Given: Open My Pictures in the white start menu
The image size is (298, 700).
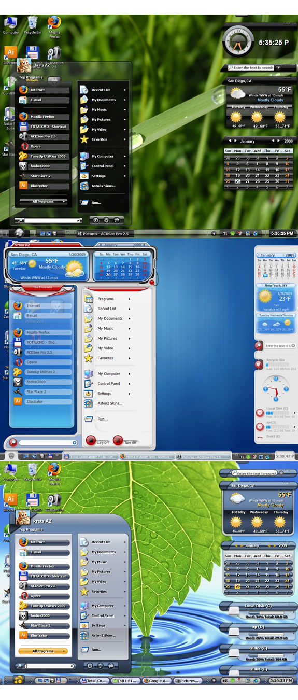Looking at the screenshot, I should (x=108, y=338).
